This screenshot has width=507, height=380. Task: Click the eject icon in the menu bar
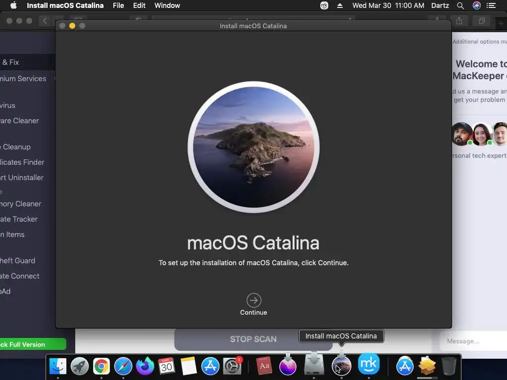click(340, 5)
